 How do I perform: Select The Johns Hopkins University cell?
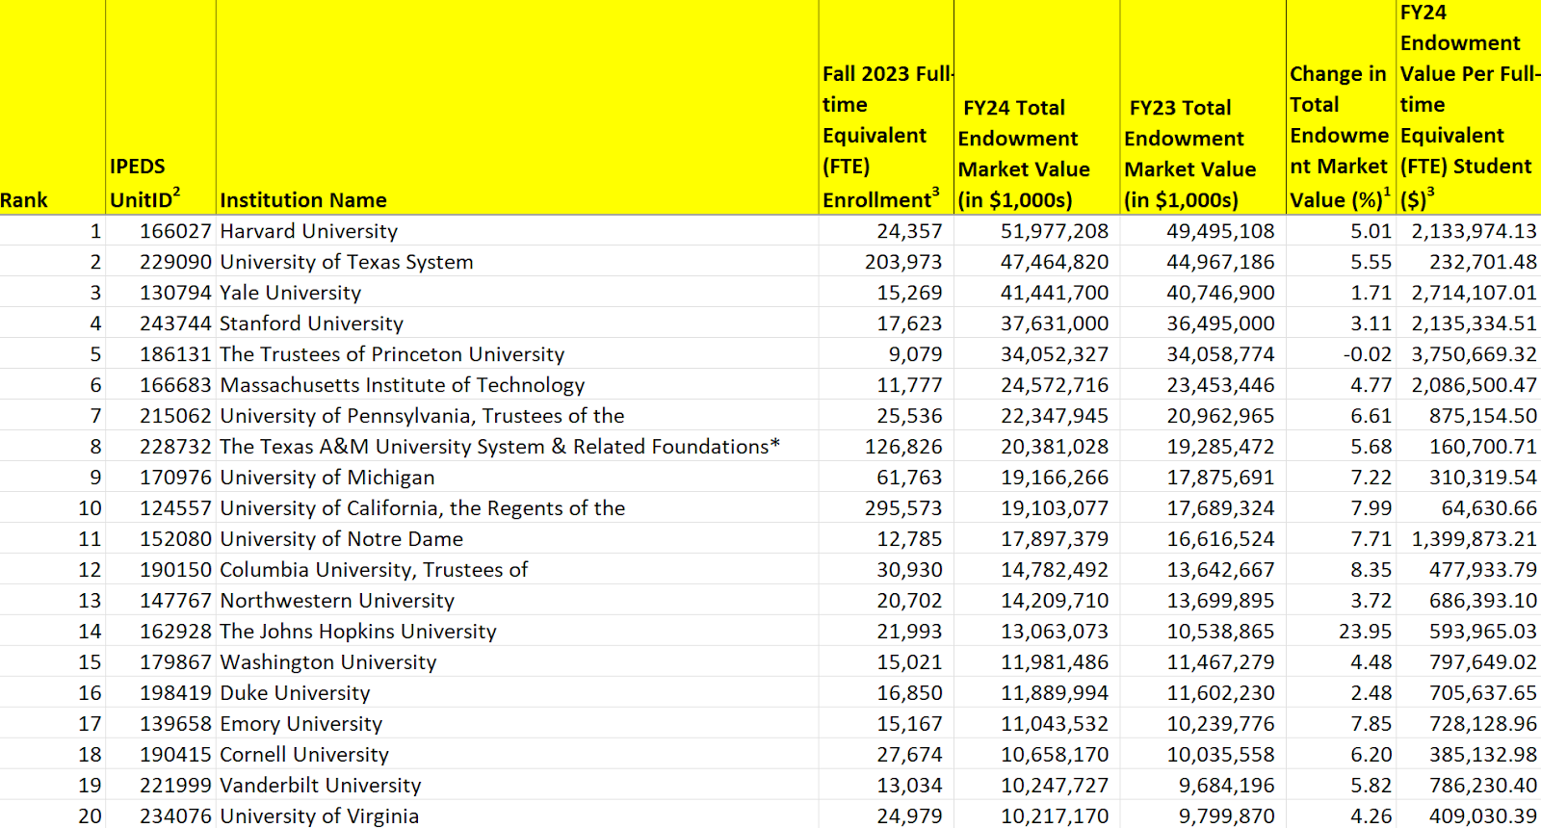click(x=517, y=631)
